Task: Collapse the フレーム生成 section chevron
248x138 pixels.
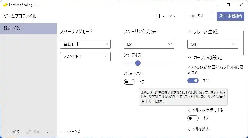Action: (x=189, y=32)
